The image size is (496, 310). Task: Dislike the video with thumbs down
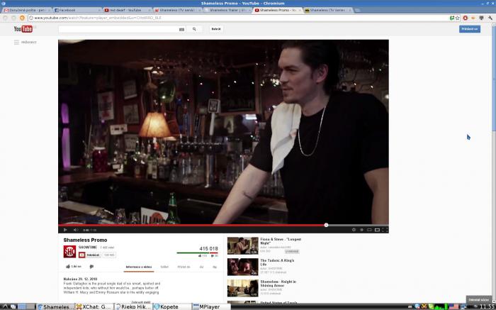point(91,267)
